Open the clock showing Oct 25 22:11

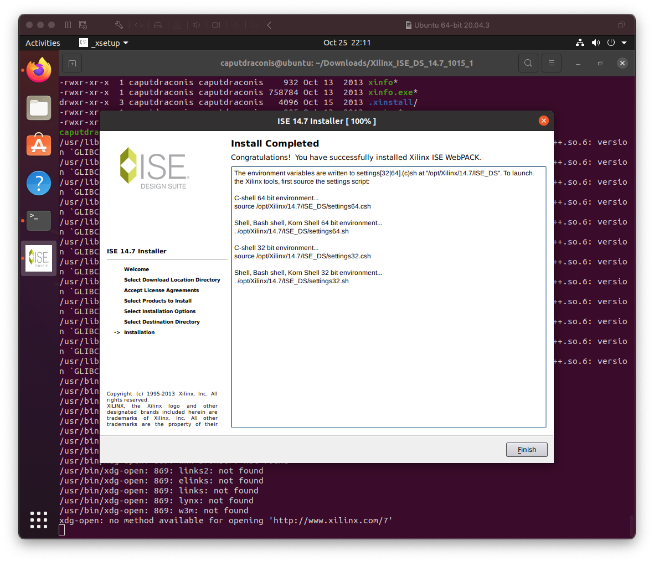click(347, 43)
